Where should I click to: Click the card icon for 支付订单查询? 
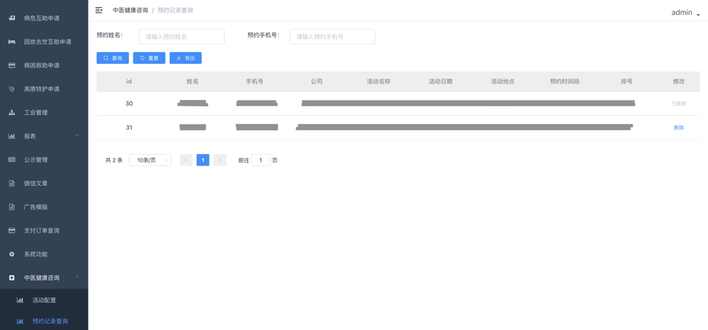pyautogui.click(x=12, y=231)
